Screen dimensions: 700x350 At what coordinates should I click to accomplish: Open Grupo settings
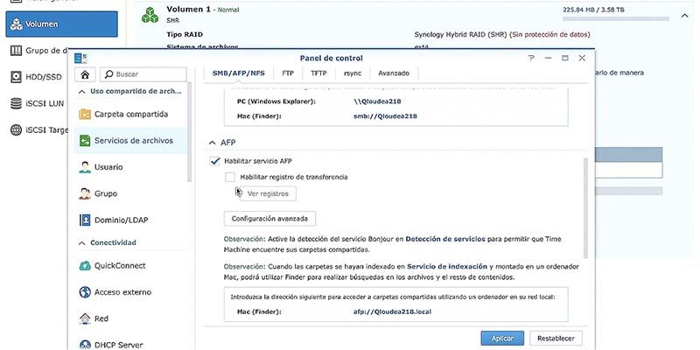pos(130,193)
